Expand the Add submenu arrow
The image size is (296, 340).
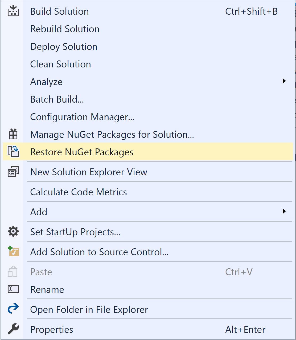click(x=284, y=211)
